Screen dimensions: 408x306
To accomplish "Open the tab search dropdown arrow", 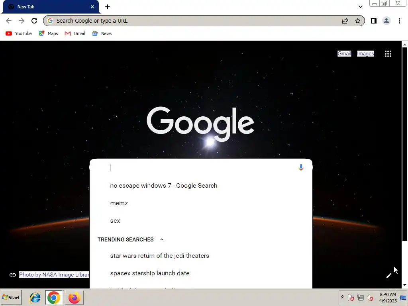I will (360, 7).
